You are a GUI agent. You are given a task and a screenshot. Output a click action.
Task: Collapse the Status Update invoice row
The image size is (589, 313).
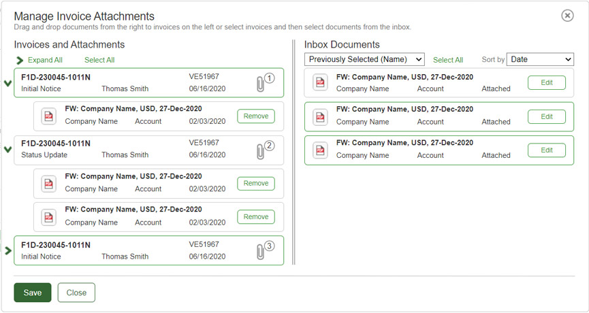8,150
